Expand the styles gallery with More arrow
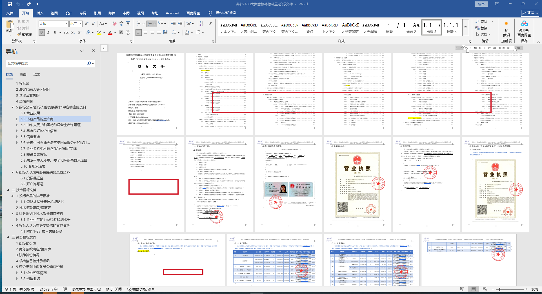Viewport: 542px width, 294px height. (x=466, y=27)
